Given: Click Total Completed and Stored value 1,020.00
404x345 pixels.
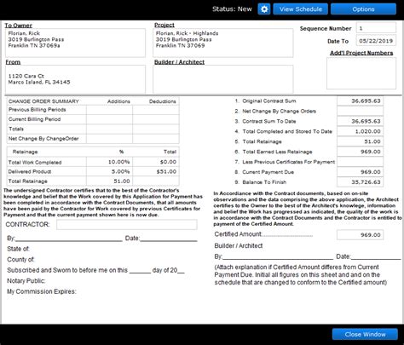Looking at the screenshot, I should (x=360, y=131).
